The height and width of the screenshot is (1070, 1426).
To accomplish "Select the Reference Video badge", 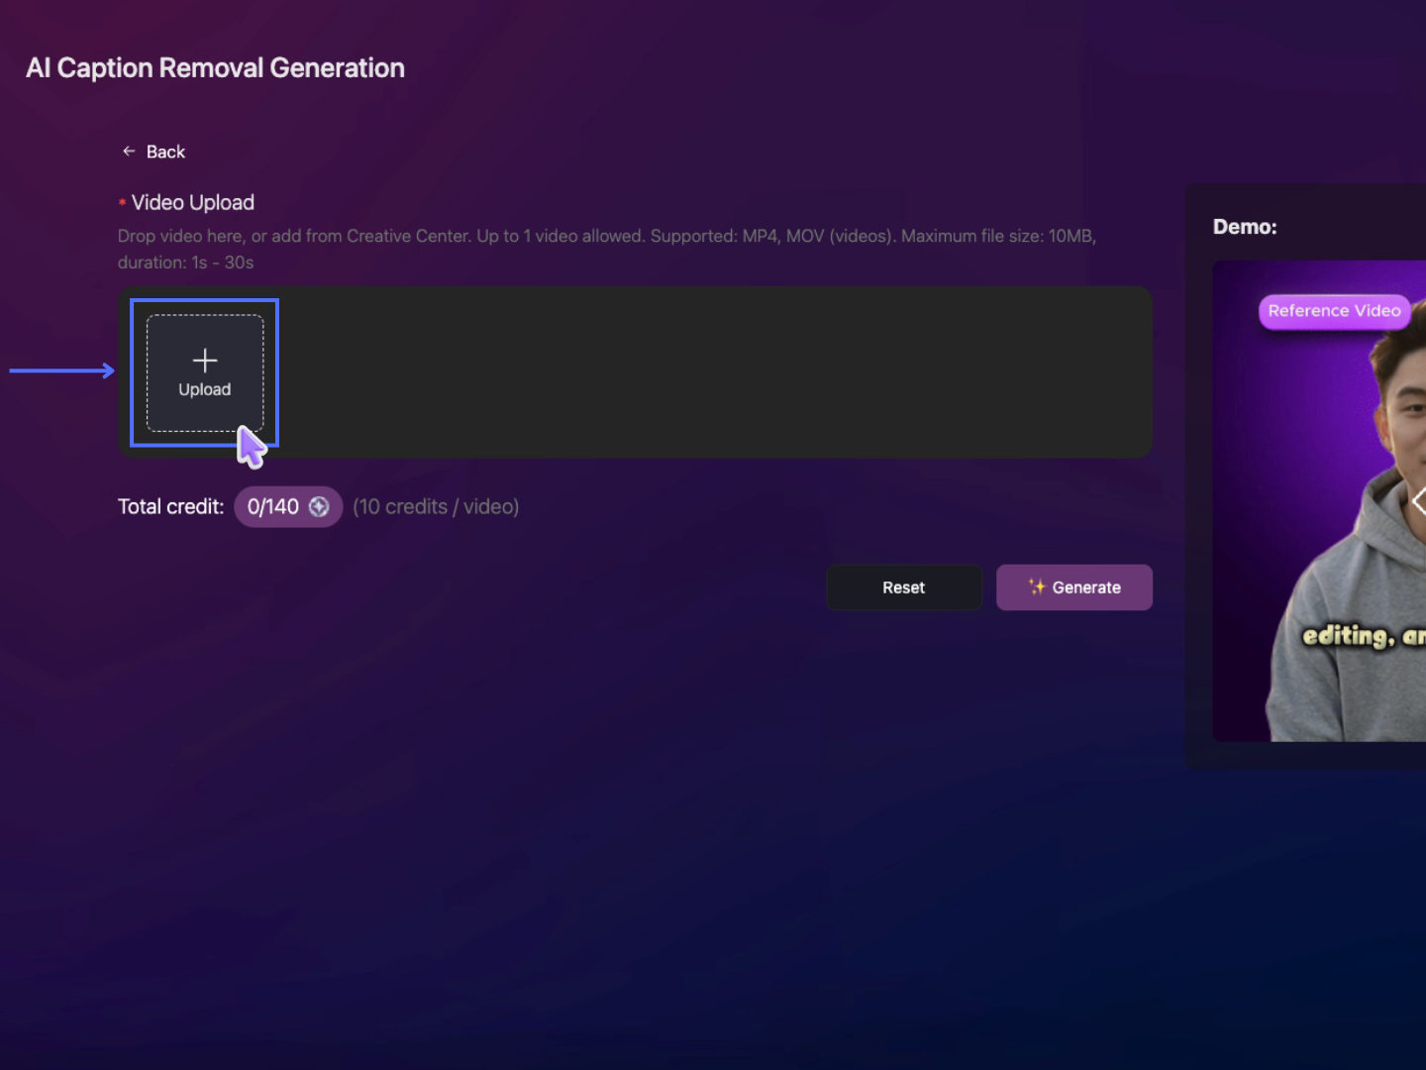I will (1334, 311).
